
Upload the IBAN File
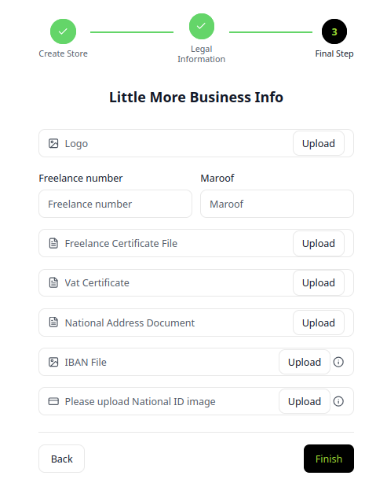tap(305, 362)
